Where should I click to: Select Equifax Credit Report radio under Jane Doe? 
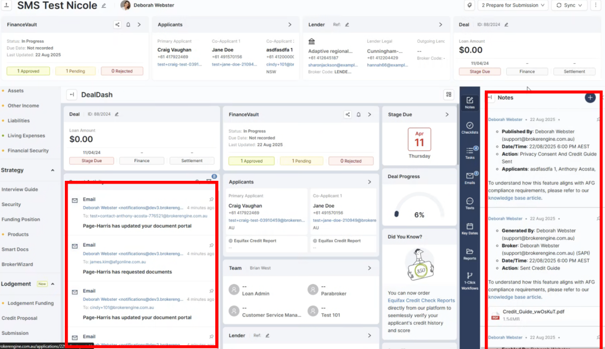315,241
